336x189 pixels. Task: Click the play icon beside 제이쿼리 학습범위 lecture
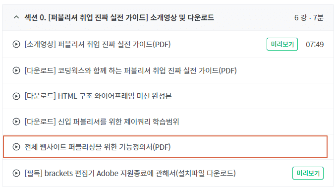pyautogui.click(x=16, y=122)
